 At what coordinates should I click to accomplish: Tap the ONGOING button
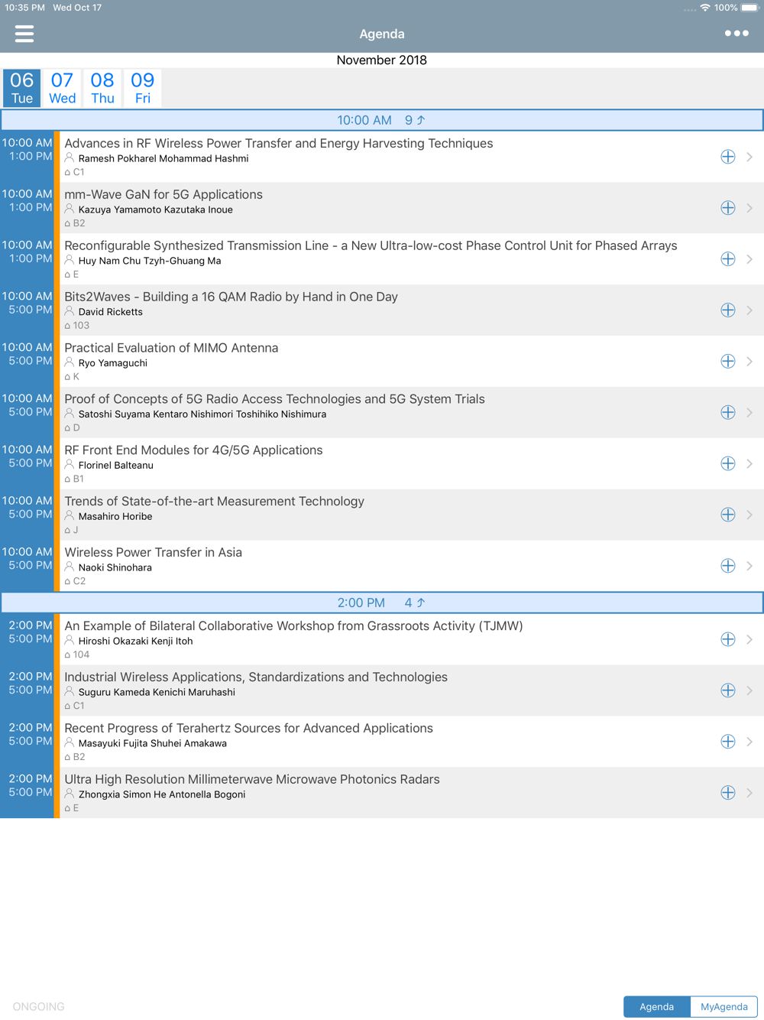coord(39,1006)
